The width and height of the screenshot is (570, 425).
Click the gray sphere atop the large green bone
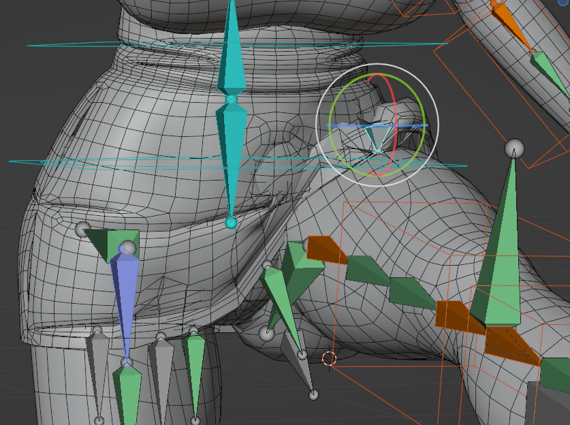click(514, 148)
